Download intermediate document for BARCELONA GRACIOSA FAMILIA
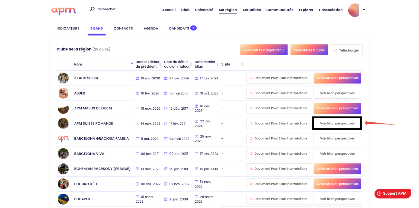Image resolution: width=419 pixels, height=208 pixels. coord(279,139)
